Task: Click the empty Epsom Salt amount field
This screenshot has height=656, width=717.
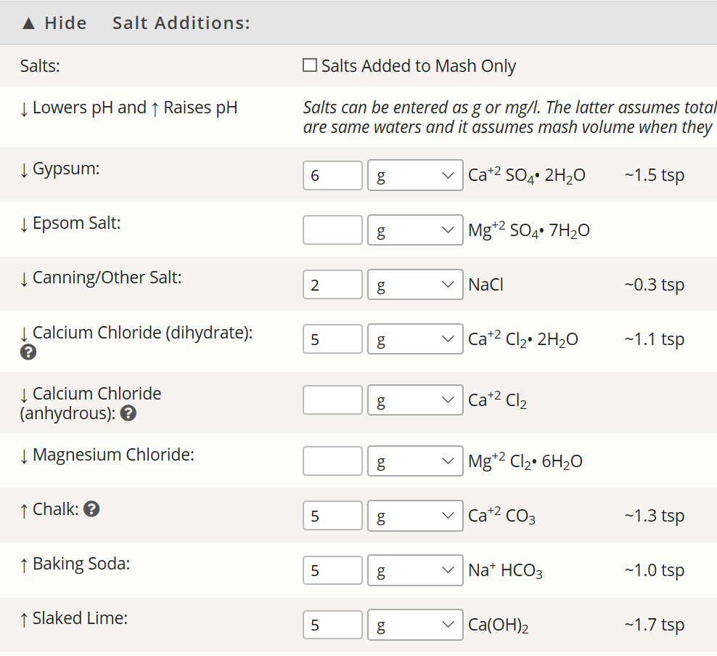Action: point(332,230)
